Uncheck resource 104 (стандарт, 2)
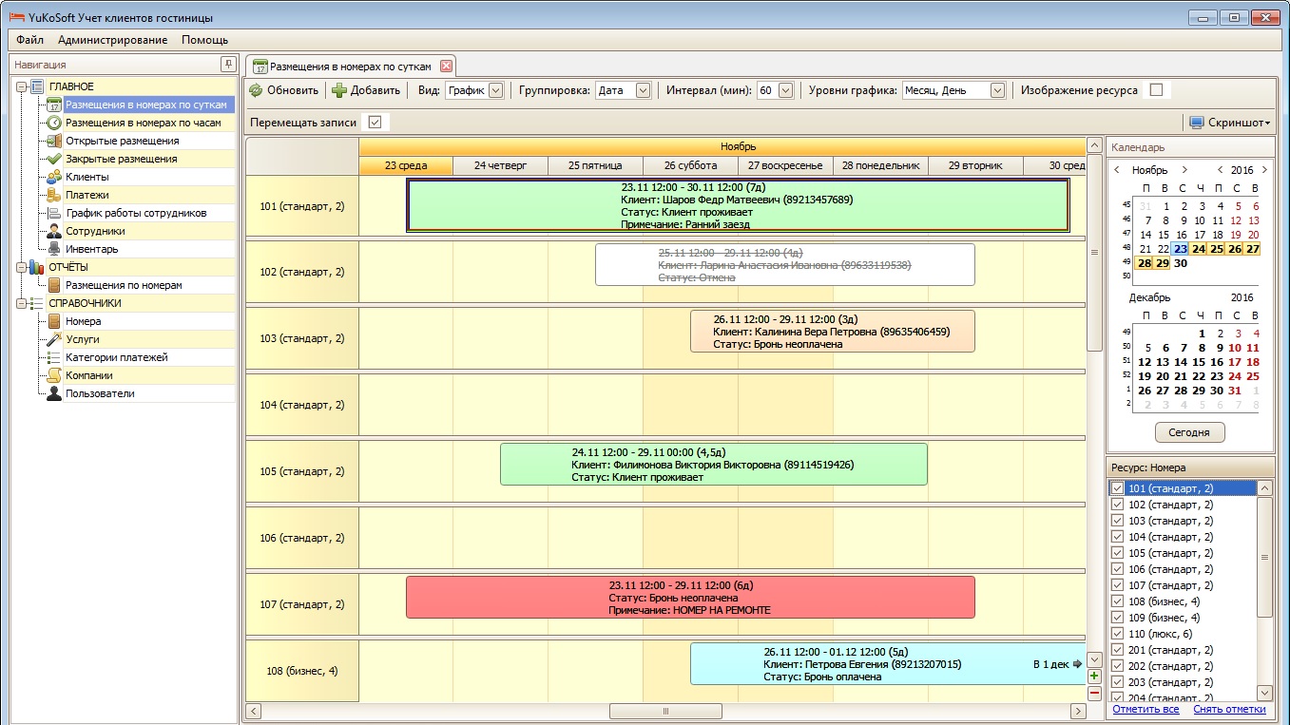The width and height of the screenshot is (1290, 725). (x=1118, y=537)
